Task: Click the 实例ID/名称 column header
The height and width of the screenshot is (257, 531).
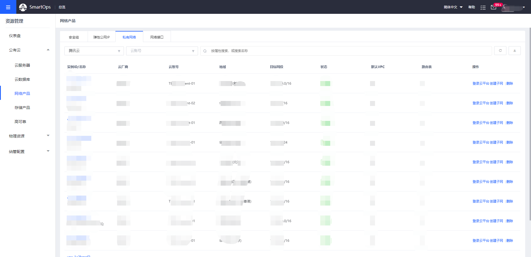Action: [76, 67]
